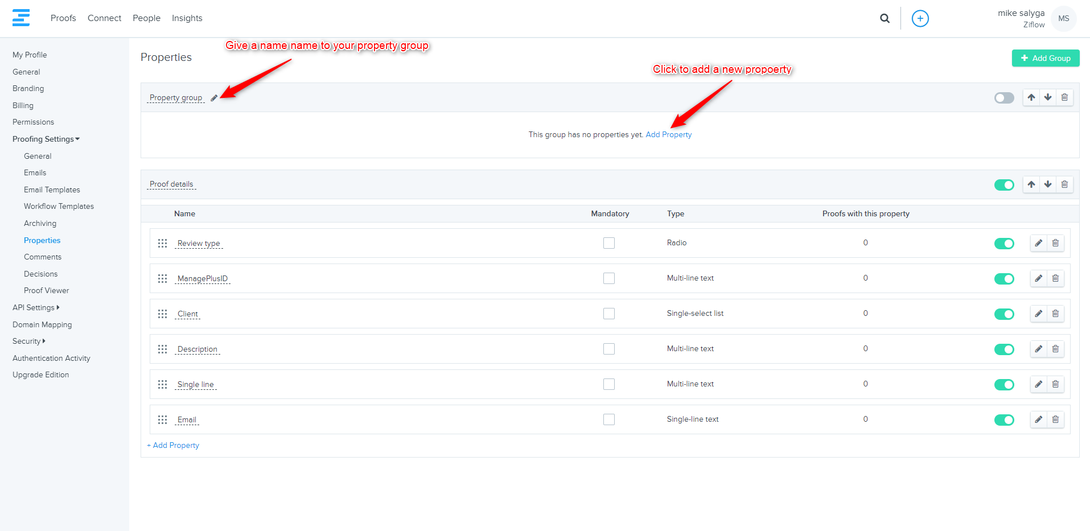Collapse Proofing Settings in sidebar

pyautogui.click(x=46, y=139)
